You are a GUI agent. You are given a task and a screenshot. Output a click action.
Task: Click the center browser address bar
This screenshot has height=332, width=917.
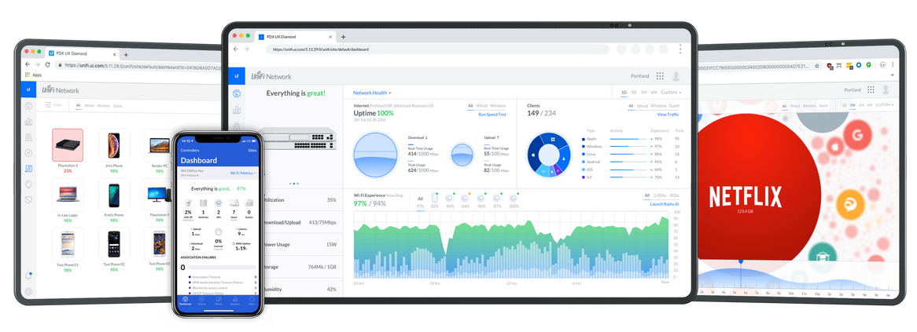pos(436,49)
